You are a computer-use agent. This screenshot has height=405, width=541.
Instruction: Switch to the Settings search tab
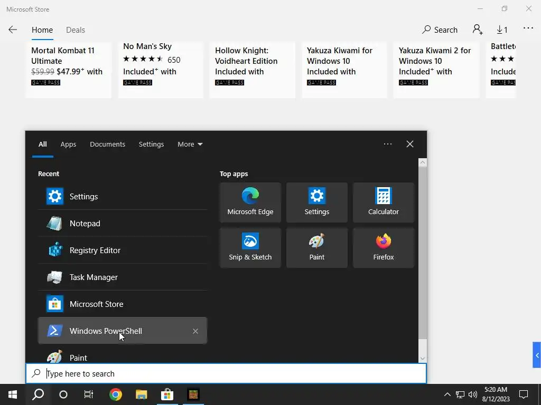[x=151, y=144]
